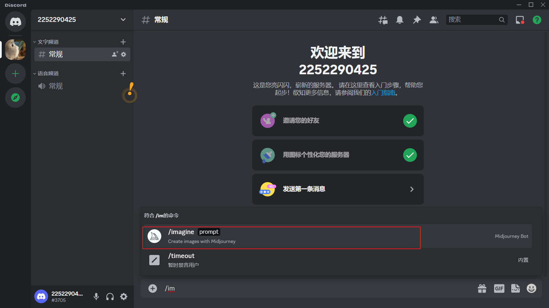This screenshot has height=308, width=549.
Task: Select the 常规 text channel
Action: (x=82, y=54)
